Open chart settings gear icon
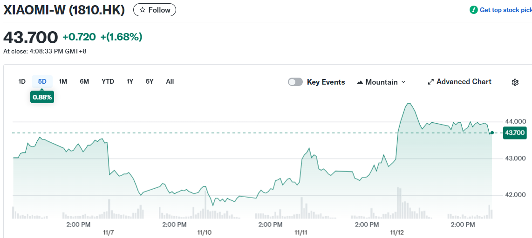 pos(515,82)
